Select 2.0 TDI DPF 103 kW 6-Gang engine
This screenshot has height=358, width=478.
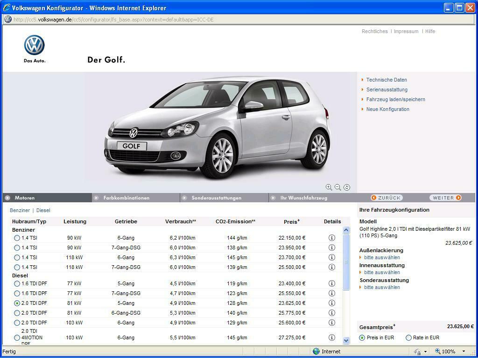coord(17,323)
